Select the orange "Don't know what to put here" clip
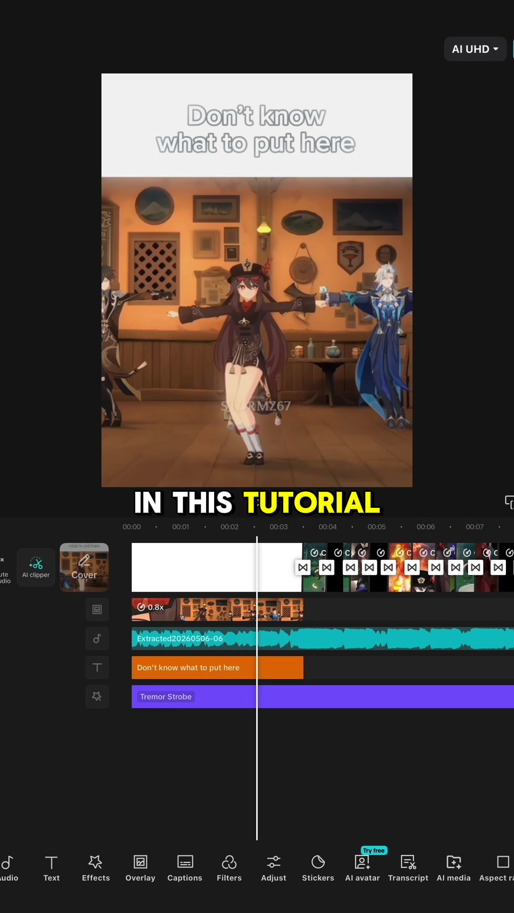 [217, 668]
